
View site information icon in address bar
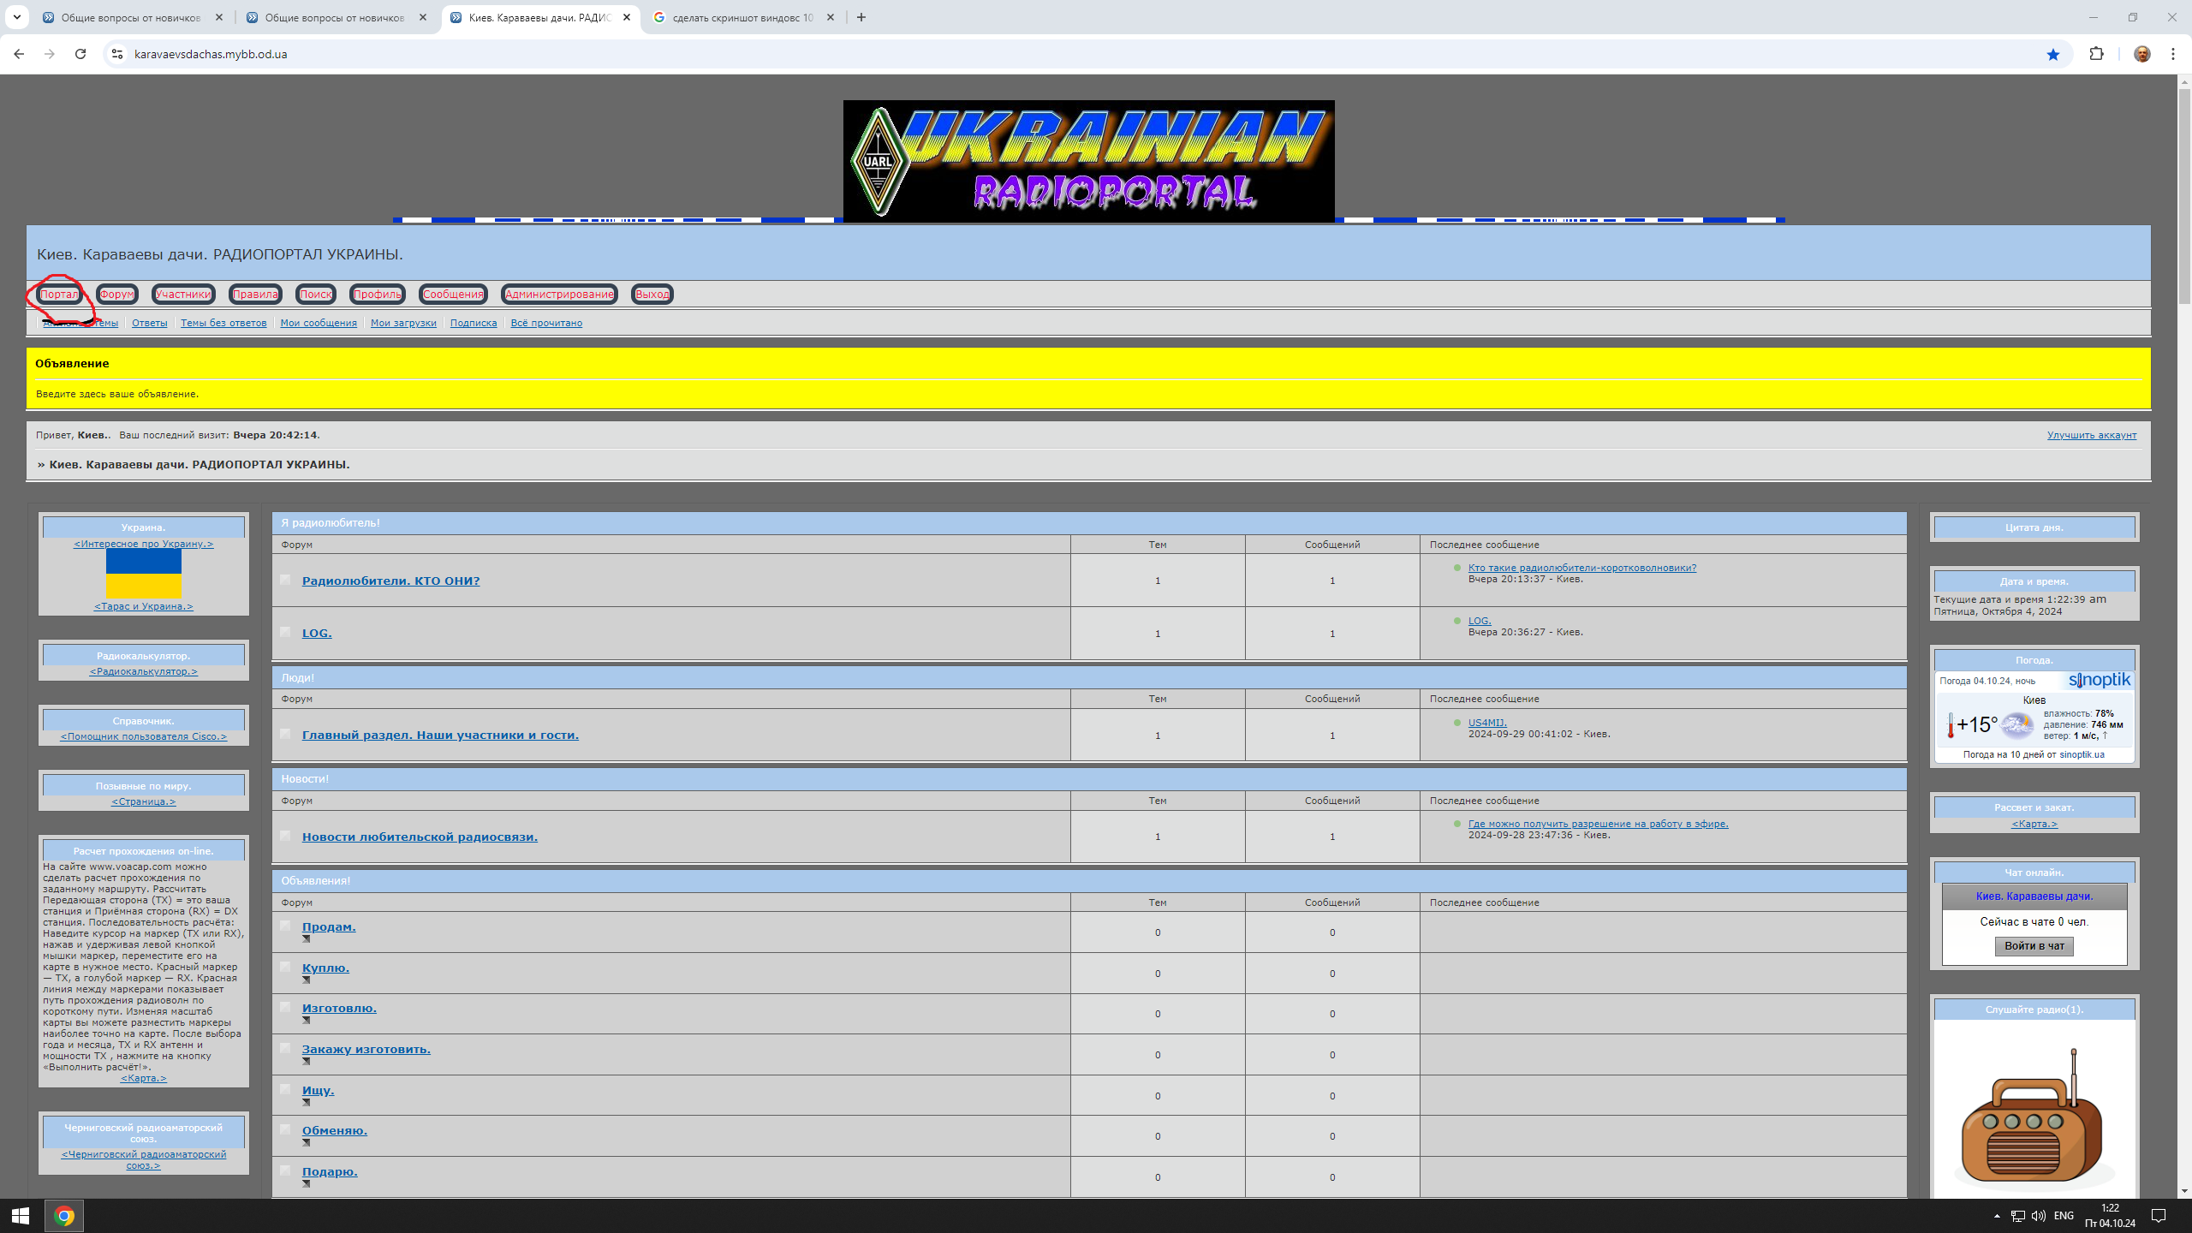tap(118, 54)
